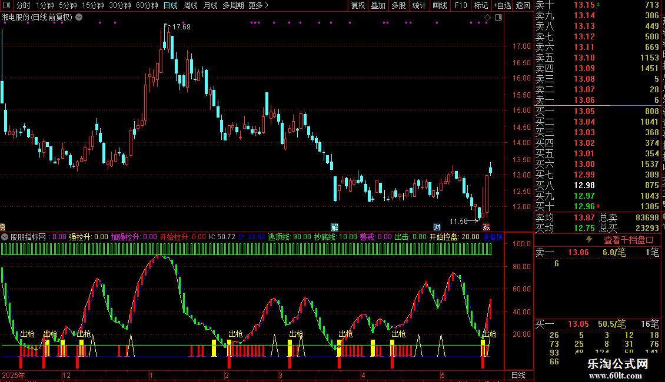This screenshot has width=665, height=382.
Task: Click the 多股 button
Action: 398,5
